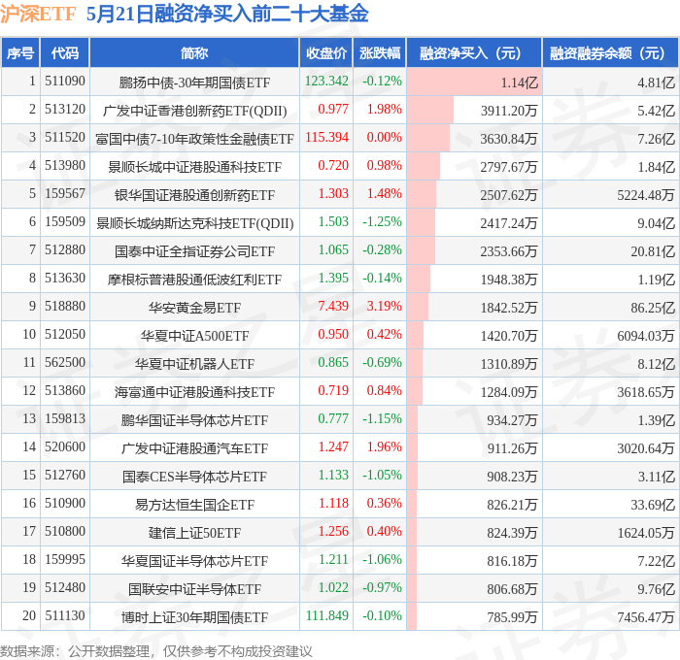Click the 代码 column header
This screenshot has height=660, width=680.
[65, 52]
